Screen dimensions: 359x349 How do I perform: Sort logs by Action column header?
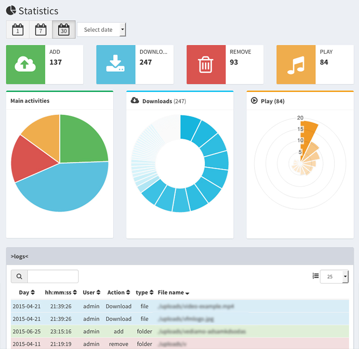(118, 293)
